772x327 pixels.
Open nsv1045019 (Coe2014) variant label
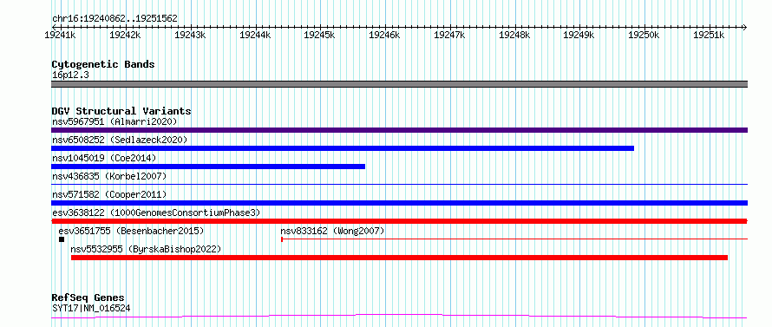pyautogui.click(x=104, y=158)
